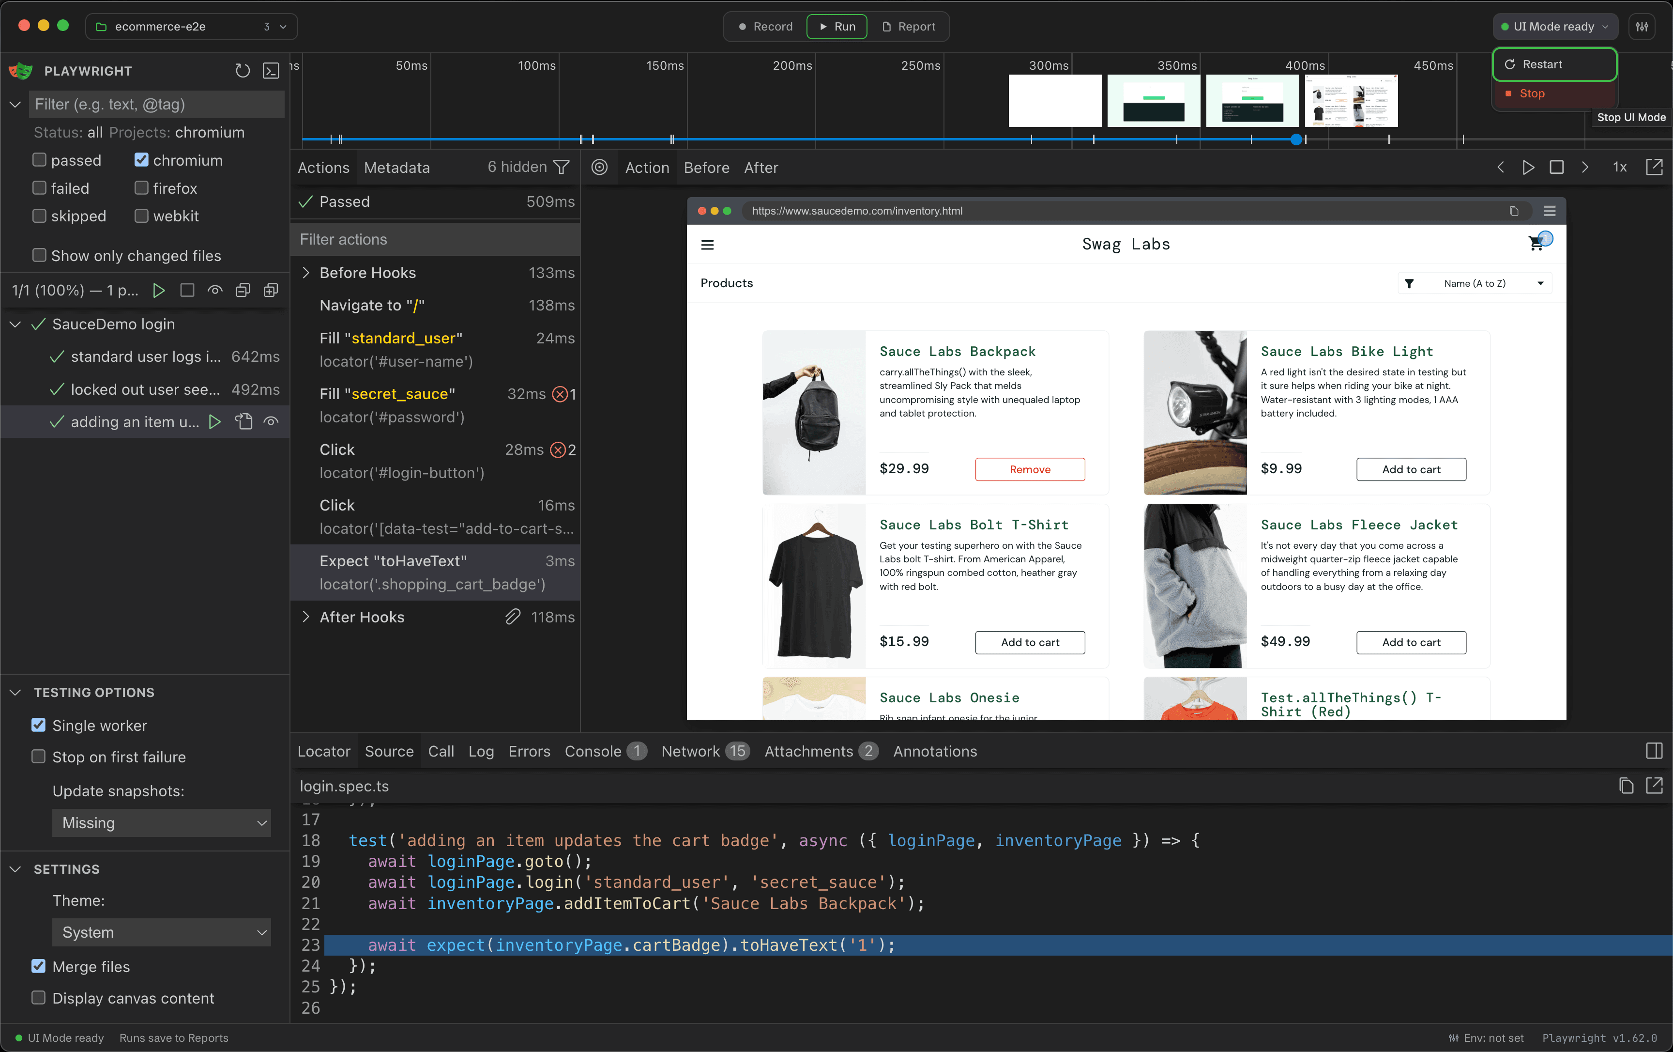1673x1052 pixels.
Task: Open the snapshot browser hamburger menu icon
Action: (1550, 211)
